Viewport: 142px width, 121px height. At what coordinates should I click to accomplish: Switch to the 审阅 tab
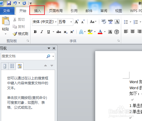[104, 11]
